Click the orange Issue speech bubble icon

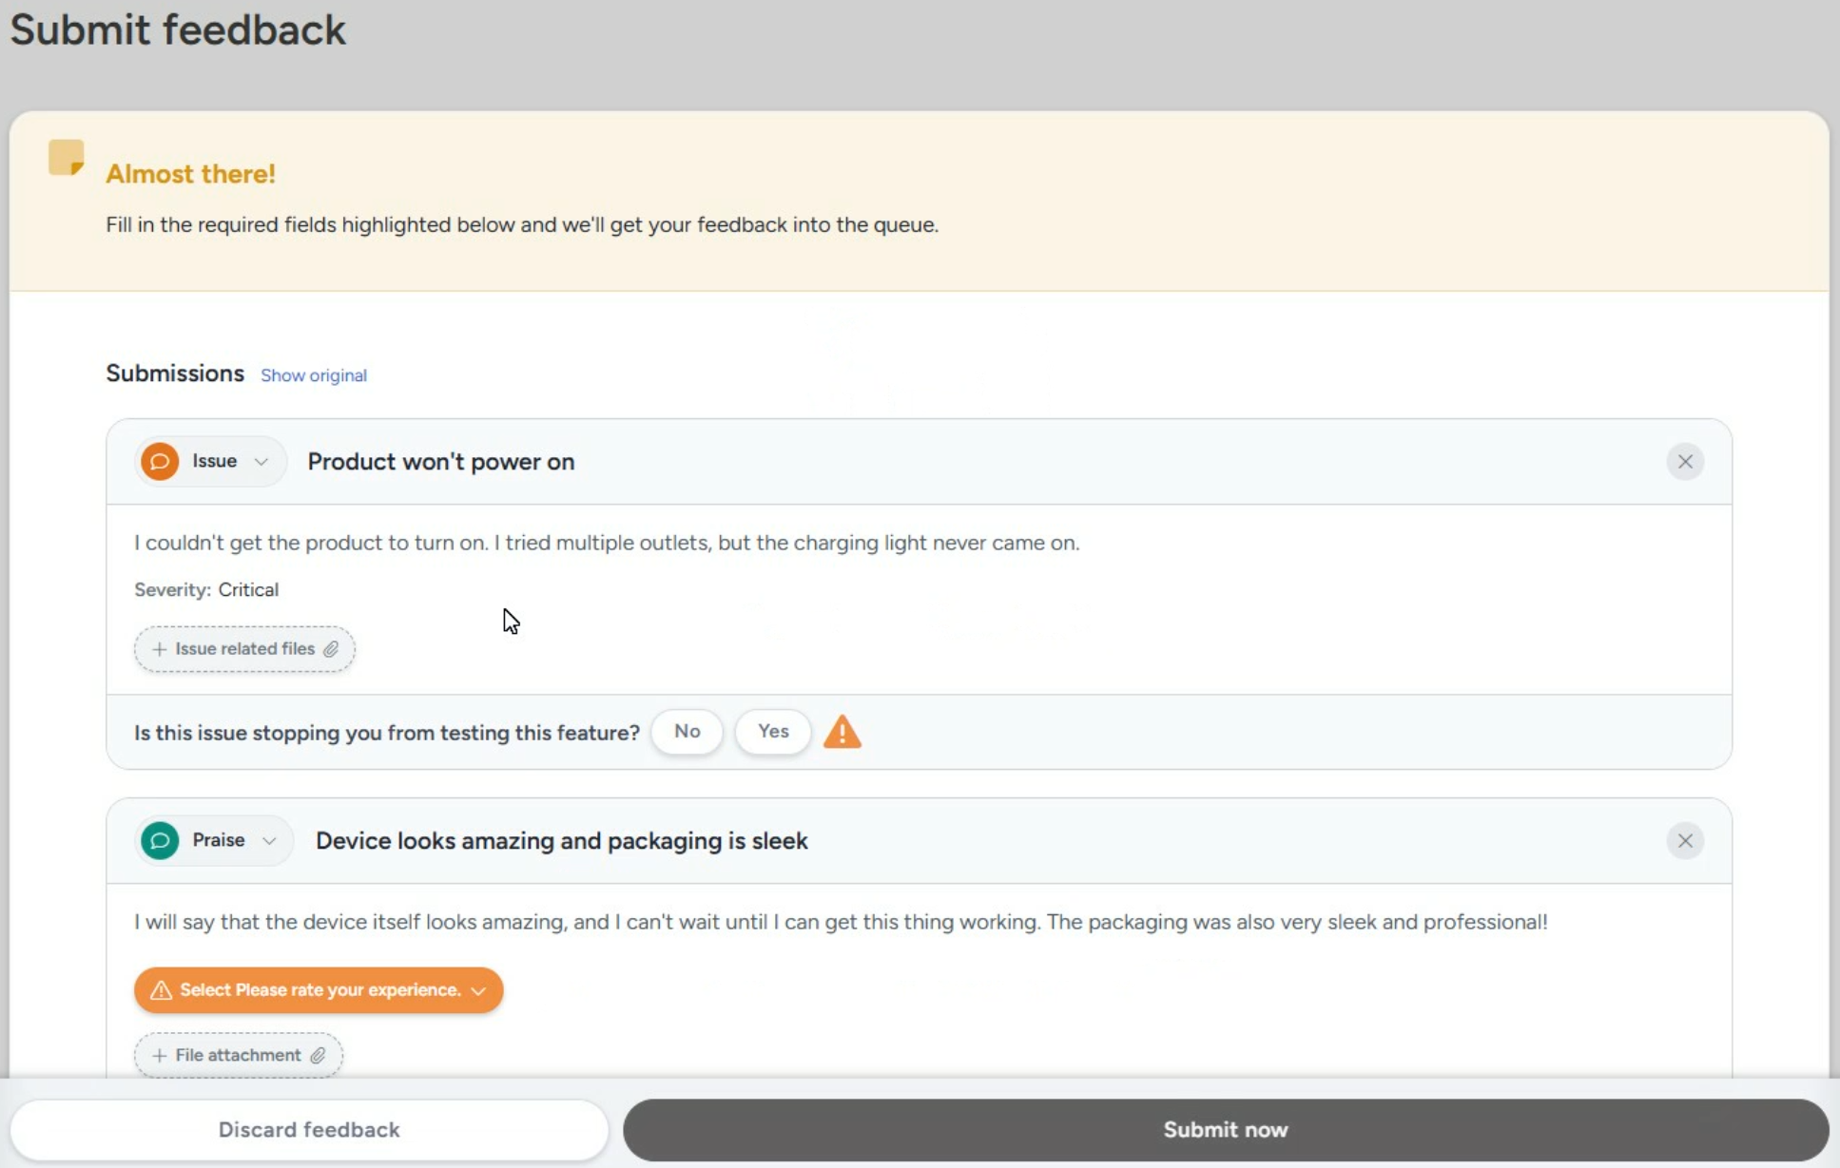coord(160,462)
